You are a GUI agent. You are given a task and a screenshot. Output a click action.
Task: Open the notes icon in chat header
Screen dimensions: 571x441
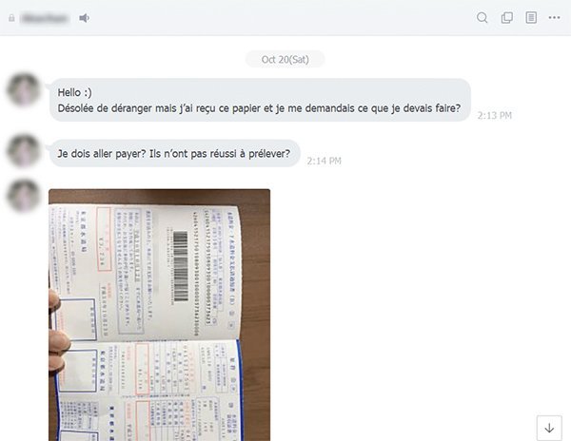[531, 17]
